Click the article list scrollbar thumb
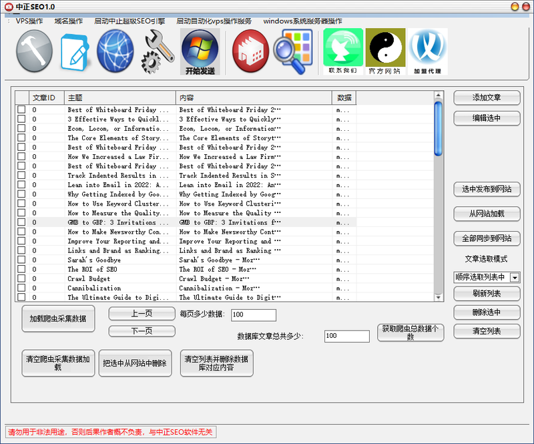 point(439,129)
